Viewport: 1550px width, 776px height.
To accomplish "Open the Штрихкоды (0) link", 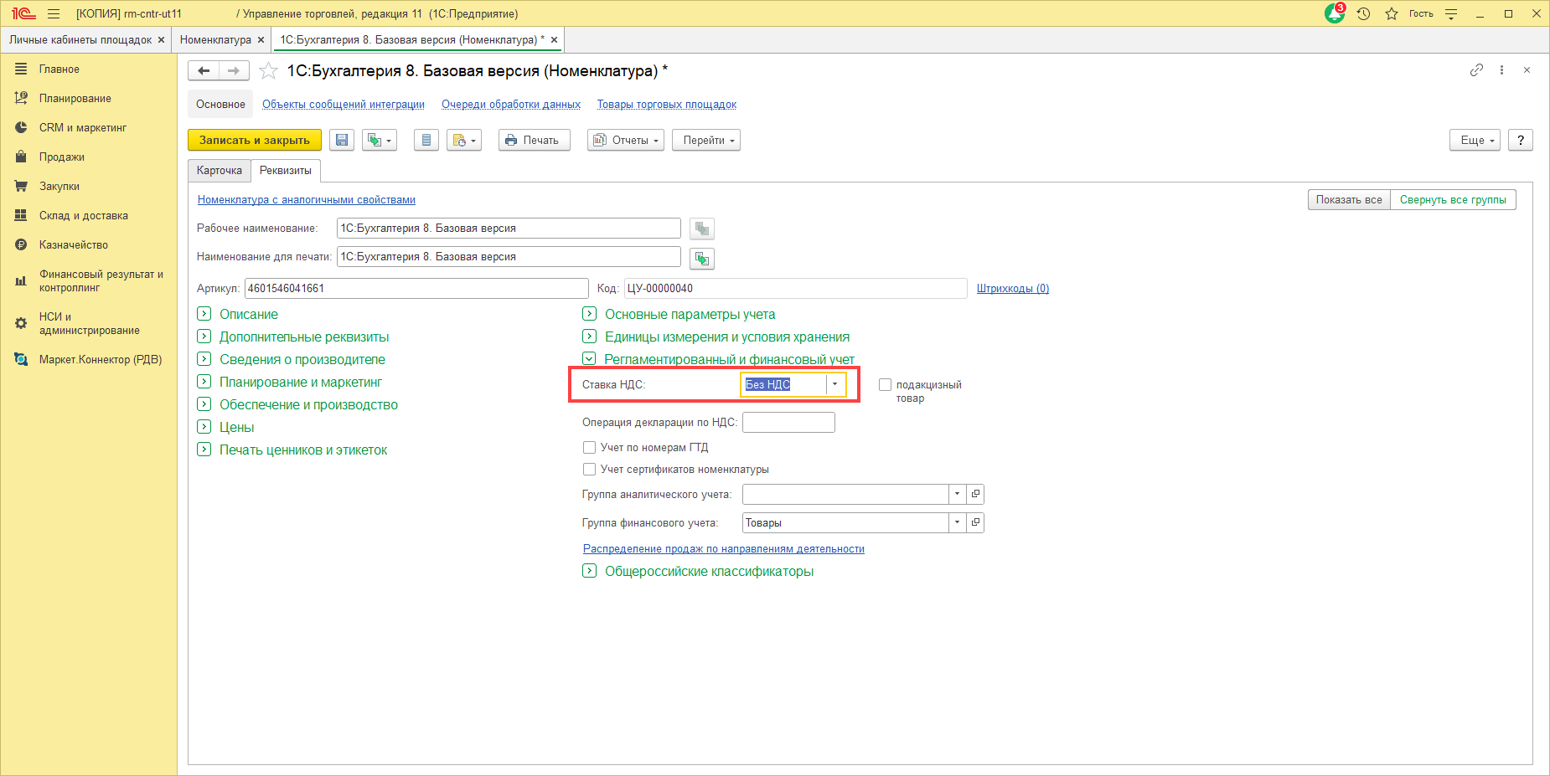I will [x=1012, y=289].
